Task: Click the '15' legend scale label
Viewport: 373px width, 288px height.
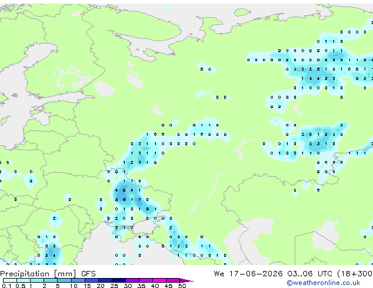Action: tap(87, 286)
